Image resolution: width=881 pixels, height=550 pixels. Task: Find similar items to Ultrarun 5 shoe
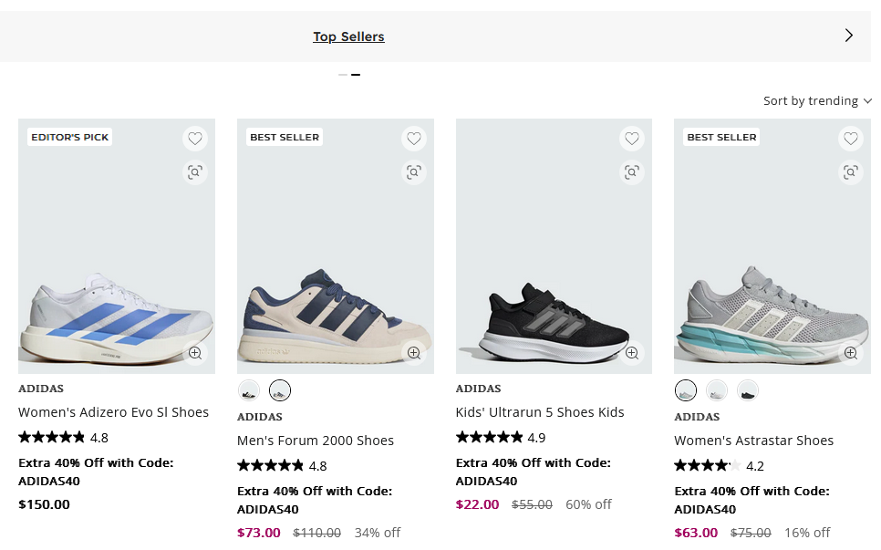[632, 171]
